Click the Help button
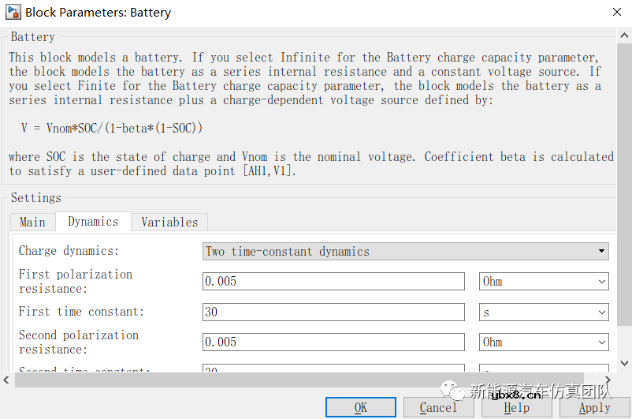 tap(517, 407)
